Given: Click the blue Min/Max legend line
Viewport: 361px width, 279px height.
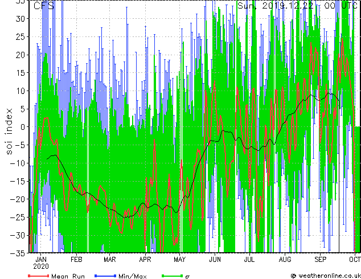Looking at the screenshot, I should click(105, 276).
